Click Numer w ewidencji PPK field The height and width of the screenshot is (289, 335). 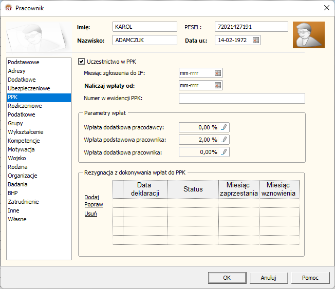click(242, 99)
